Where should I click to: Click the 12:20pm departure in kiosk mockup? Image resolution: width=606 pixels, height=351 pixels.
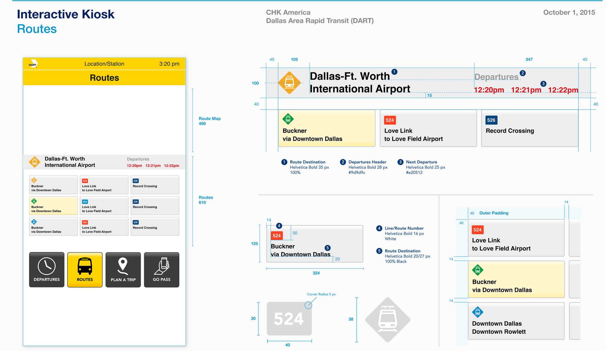(134, 166)
